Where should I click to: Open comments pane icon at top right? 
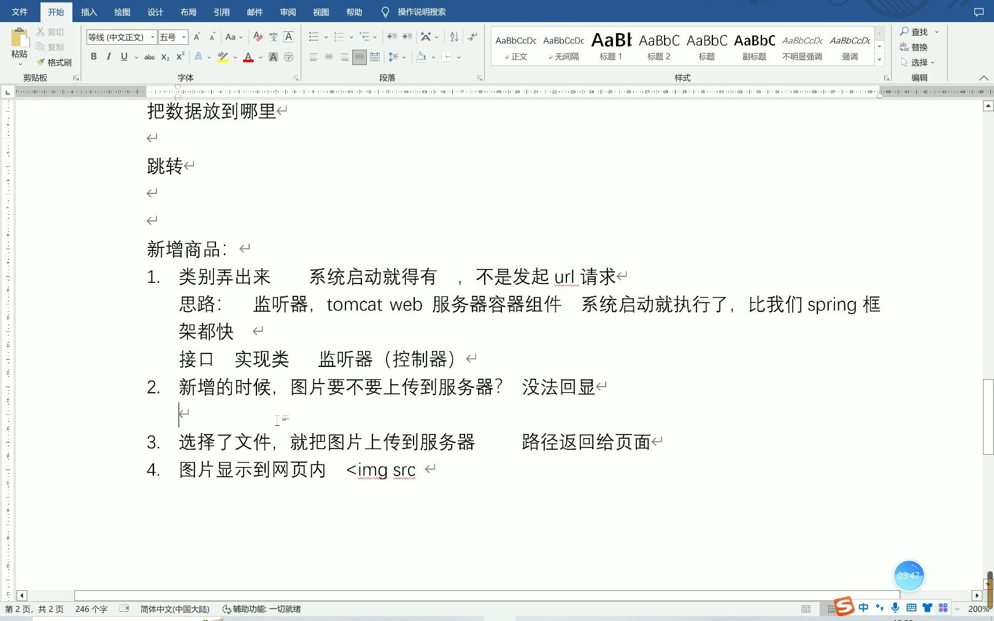979,12
